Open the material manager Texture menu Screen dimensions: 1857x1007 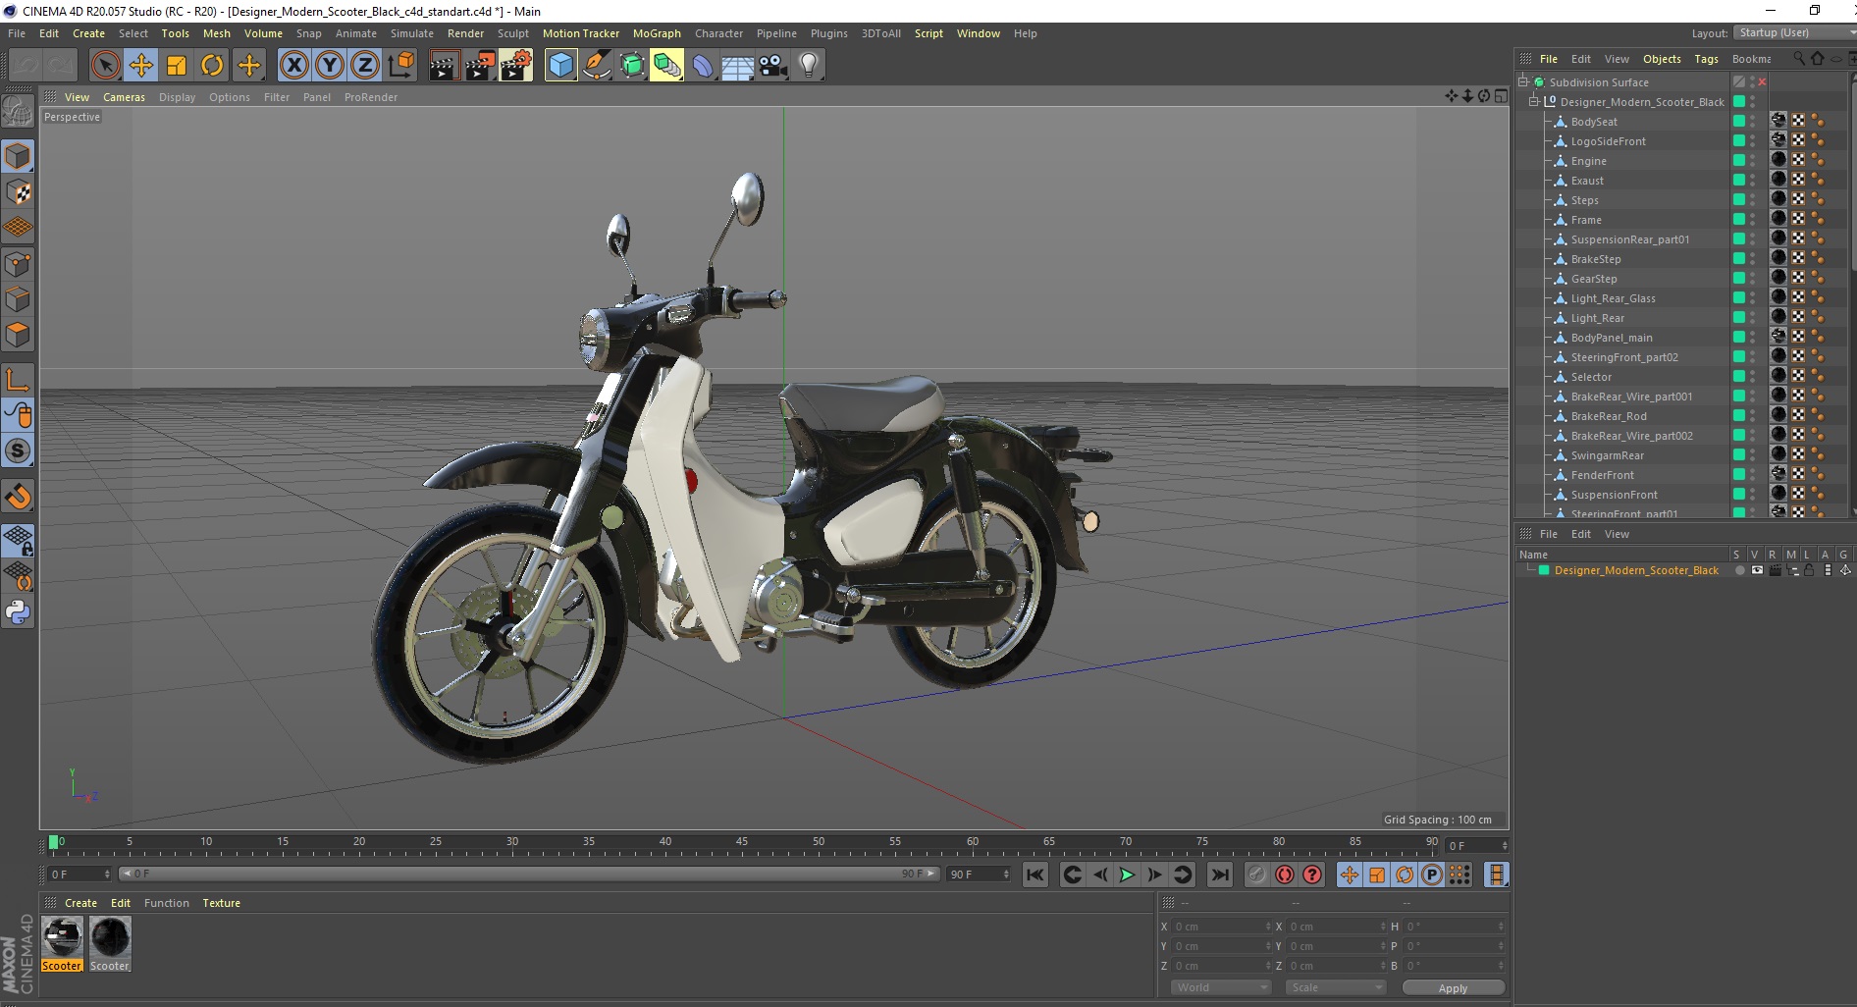pyautogui.click(x=221, y=903)
